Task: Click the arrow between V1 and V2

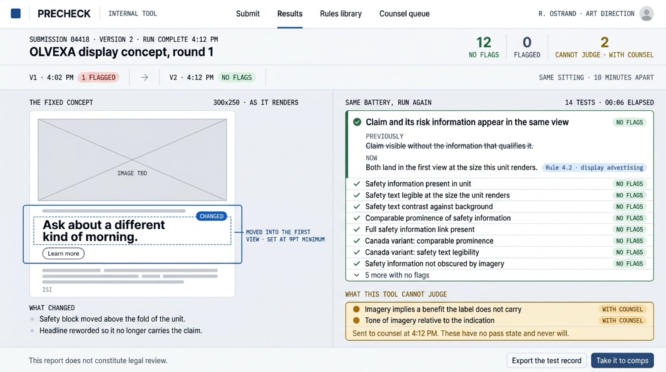Action: (144, 77)
